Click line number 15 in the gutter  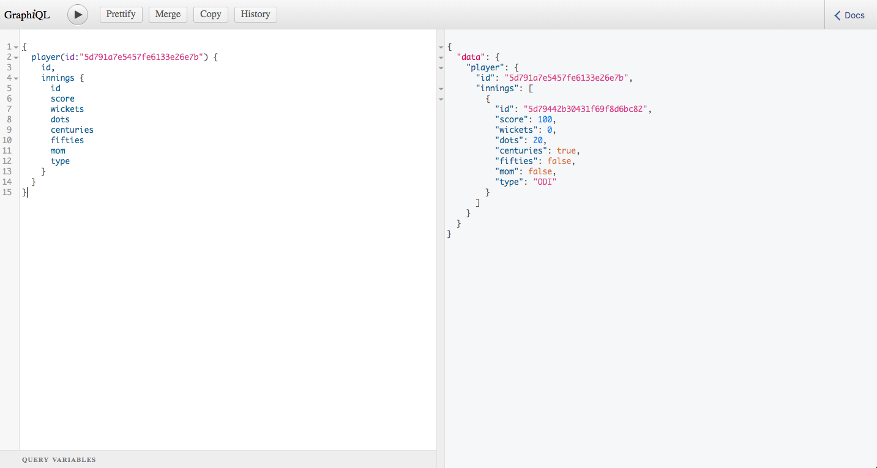click(7, 192)
